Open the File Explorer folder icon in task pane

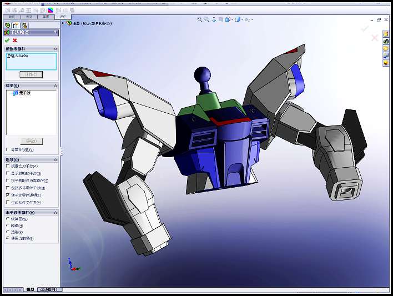(x=385, y=48)
